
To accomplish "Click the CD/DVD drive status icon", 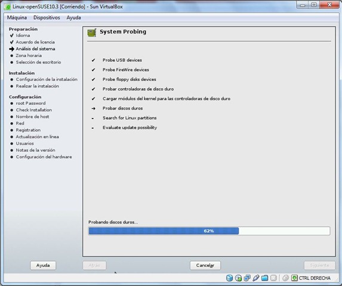I will pos(238,278).
